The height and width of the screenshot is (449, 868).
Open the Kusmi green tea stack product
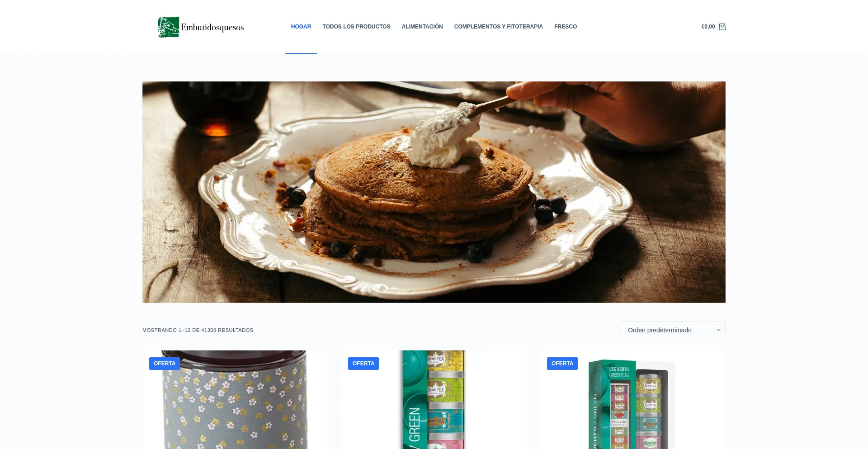[434, 400]
